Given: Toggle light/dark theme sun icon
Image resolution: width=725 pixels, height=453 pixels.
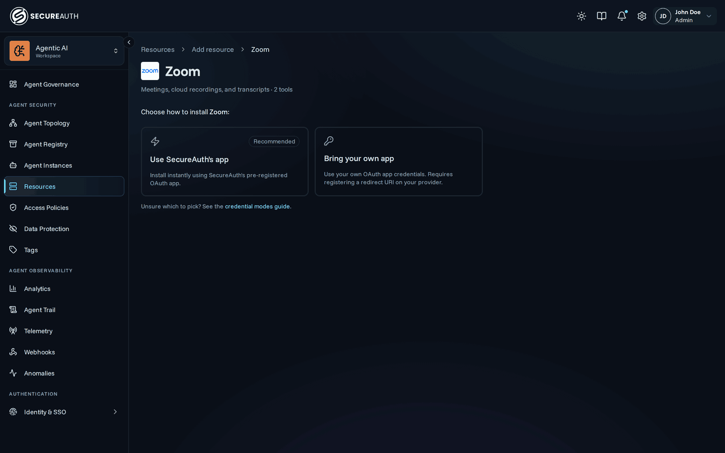Looking at the screenshot, I should tap(582, 16).
